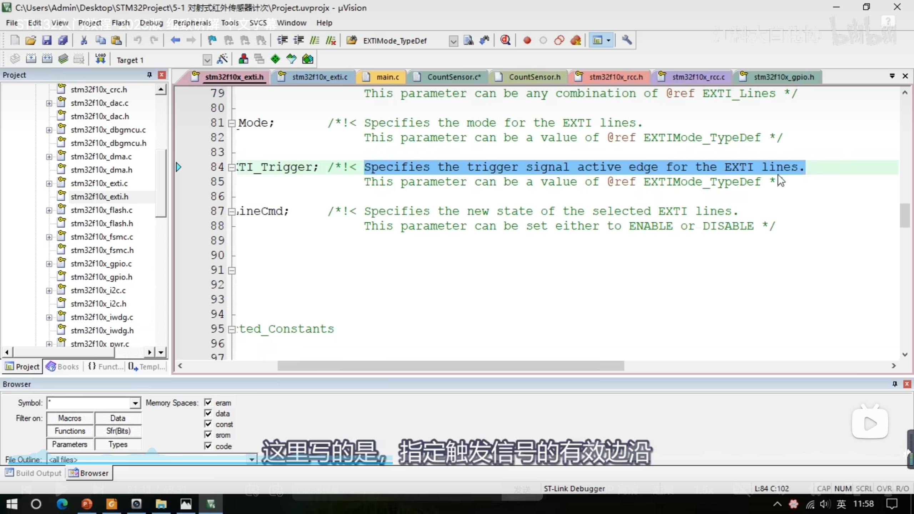Viewport: 914px width, 514px height.
Task: Open the Peripherals menu
Action: (x=192, y=23)
